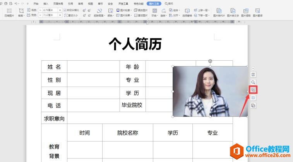Click the redo arrow icon
This screenshot has width=293, height=162.
point(23,3)
